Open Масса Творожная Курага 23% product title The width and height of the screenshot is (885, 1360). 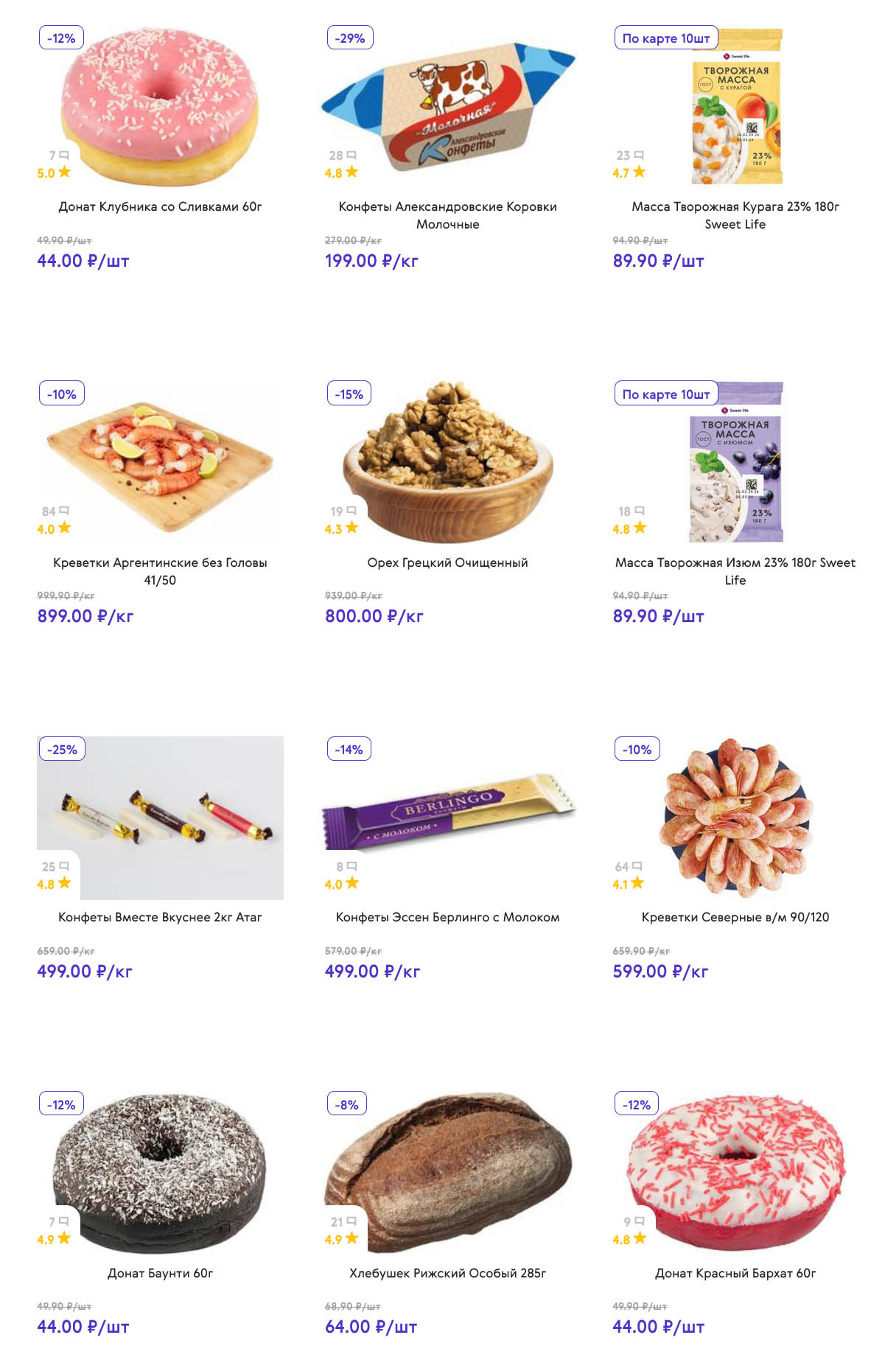(735, 215)
